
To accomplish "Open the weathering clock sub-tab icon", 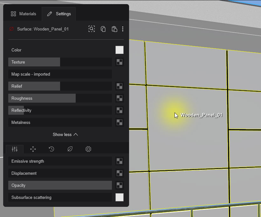I will click(51, 149).
